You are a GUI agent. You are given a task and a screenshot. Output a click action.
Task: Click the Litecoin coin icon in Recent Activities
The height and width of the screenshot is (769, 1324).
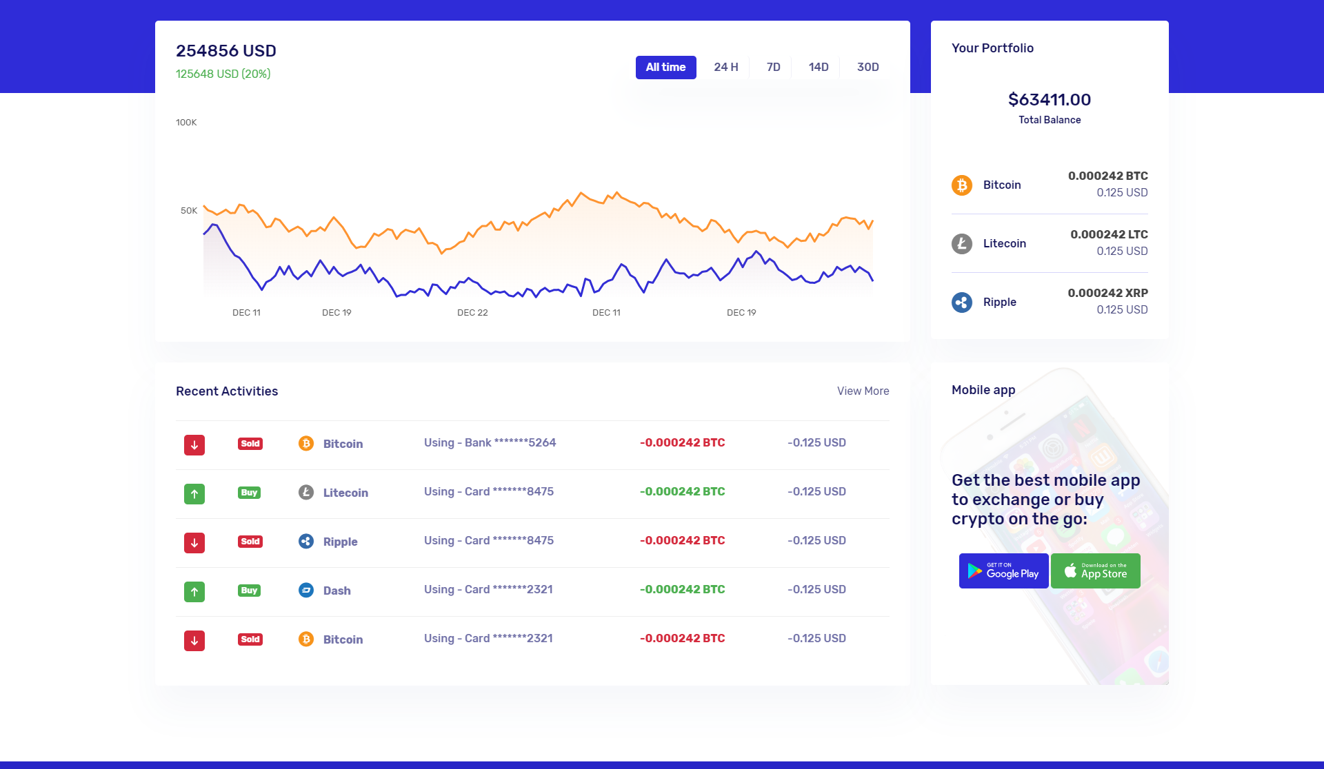coord(306,493)
